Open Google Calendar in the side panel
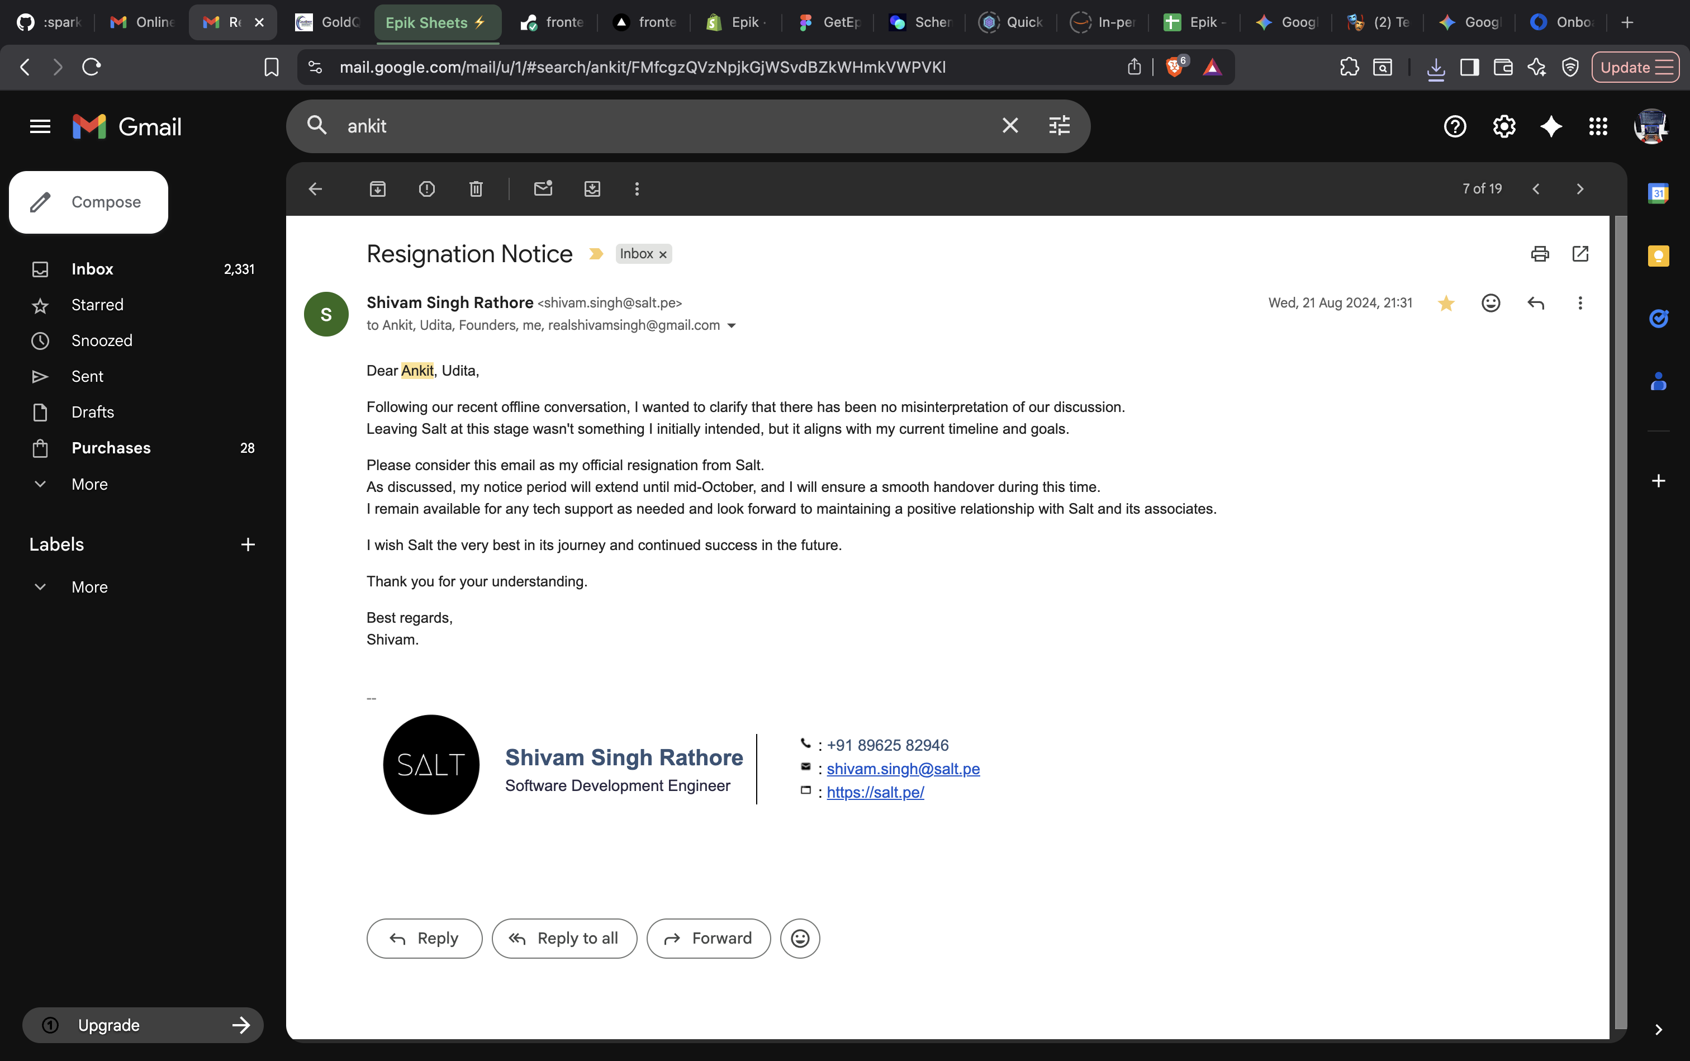 (x=1658, y=193)
